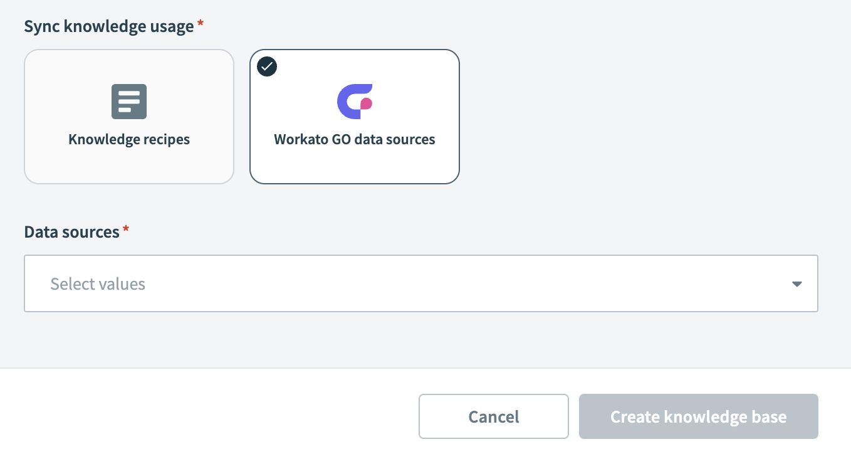Expand the Select values picker
The image size is (851, 454).
[421, 283]
